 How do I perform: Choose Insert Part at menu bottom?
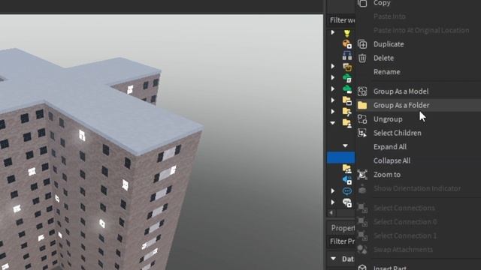click(390, 268)
